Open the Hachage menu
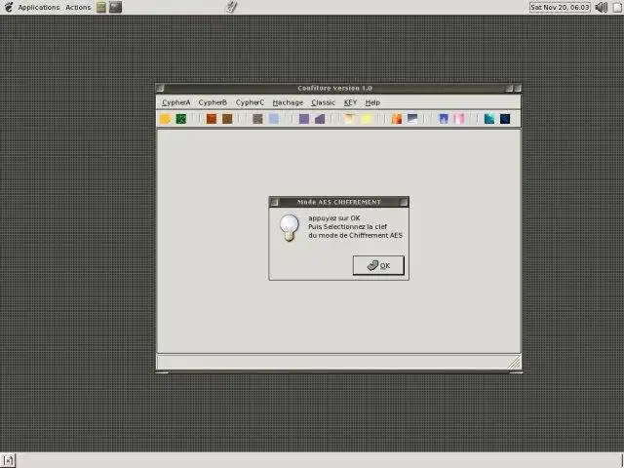The image size is (624, 468). [x=288, y=102]
